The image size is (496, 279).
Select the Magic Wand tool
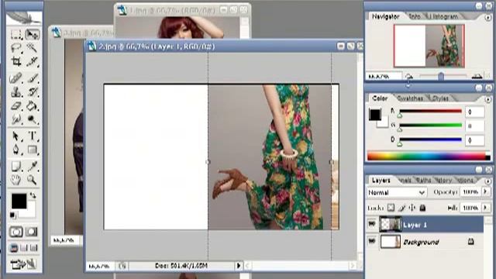coord(32,48)
